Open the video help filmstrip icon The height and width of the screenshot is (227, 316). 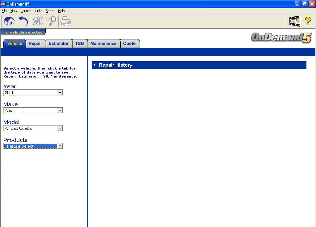click(295, 21)
